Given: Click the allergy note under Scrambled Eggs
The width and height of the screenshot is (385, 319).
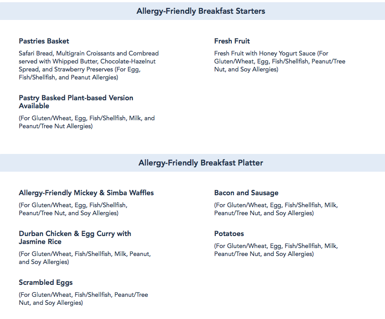Looking at the screenshot, I should pyautogui.click(x=83, y=299).
